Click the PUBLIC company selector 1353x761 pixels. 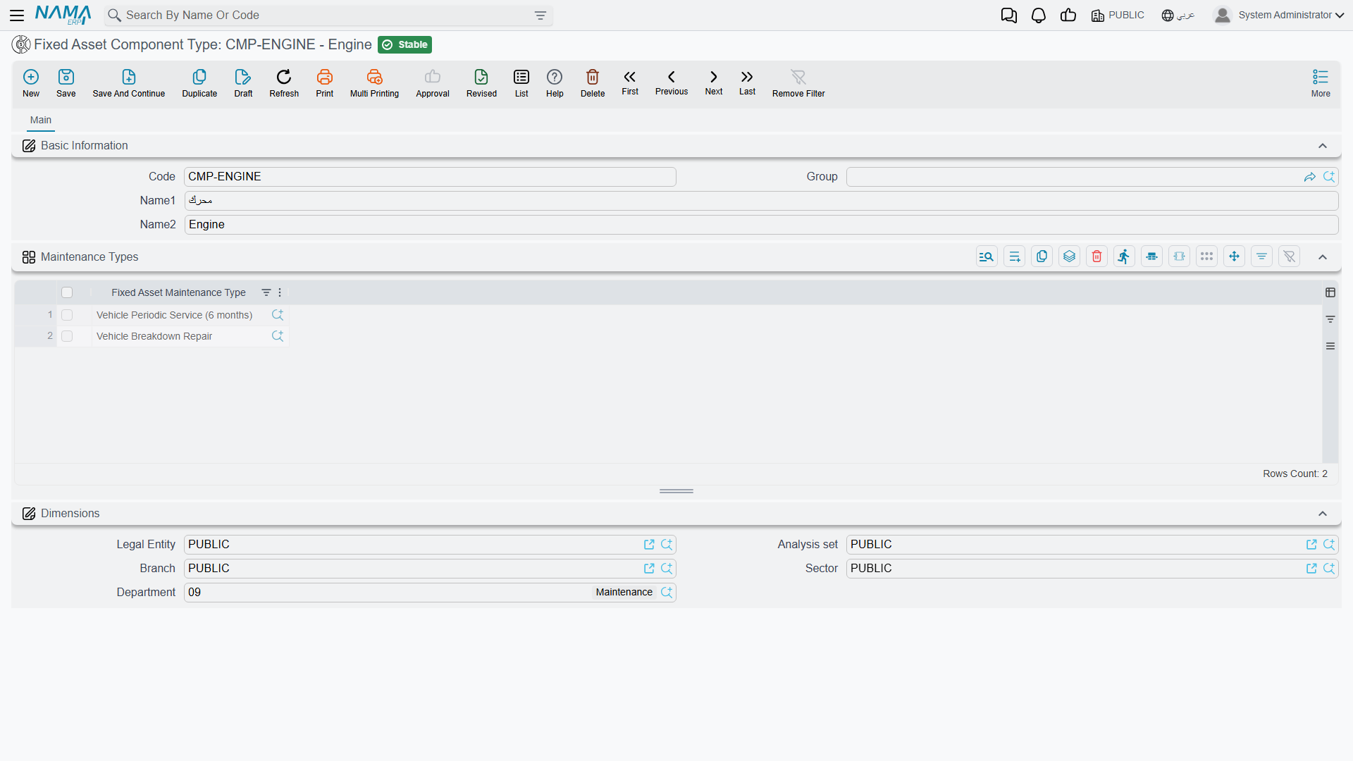1118,16
